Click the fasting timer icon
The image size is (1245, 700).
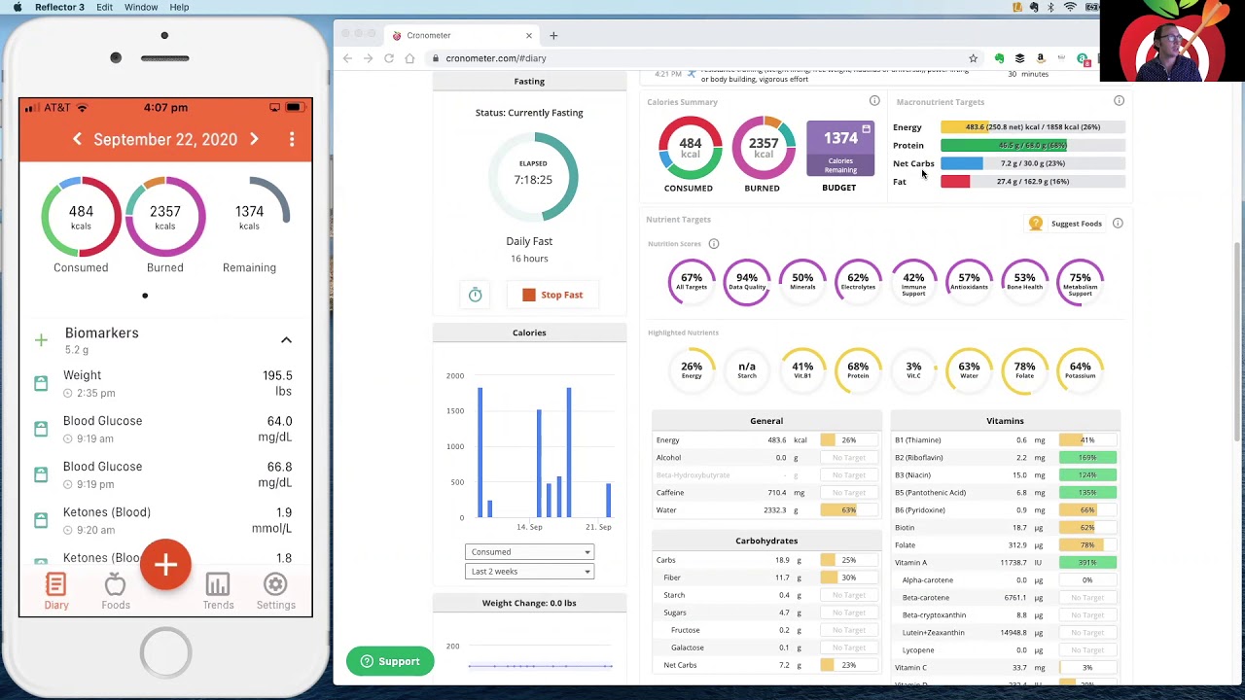[476, 295]
